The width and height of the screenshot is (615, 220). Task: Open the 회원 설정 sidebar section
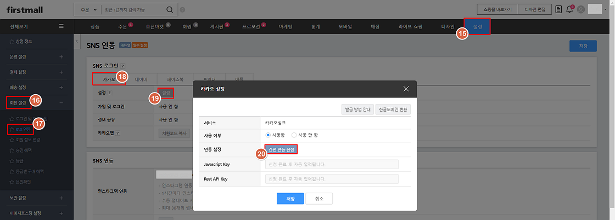click(x=19, y=103)
